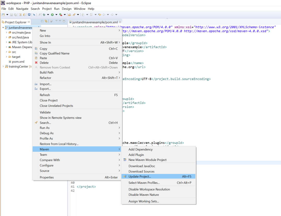This screenshot has width=281, height=216.
Task: Choose Download Sources in Maven submenu
Action: coord(159,171)
